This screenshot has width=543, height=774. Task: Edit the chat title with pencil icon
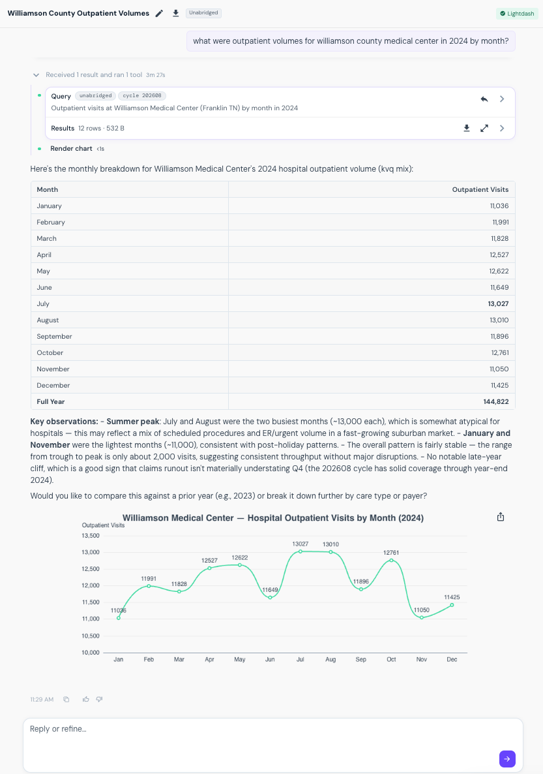[159, 13]
